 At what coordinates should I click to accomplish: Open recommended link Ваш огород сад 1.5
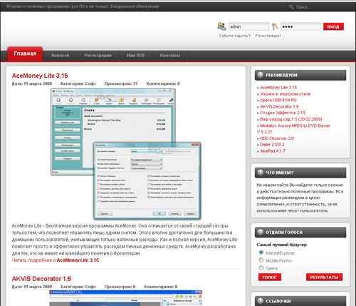[x=291, y=119]
